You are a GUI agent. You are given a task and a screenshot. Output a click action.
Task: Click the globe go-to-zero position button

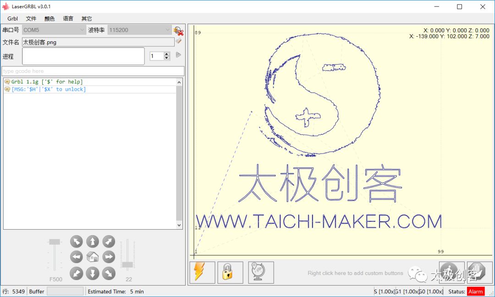pyautogui.click(x=261, y=272)
